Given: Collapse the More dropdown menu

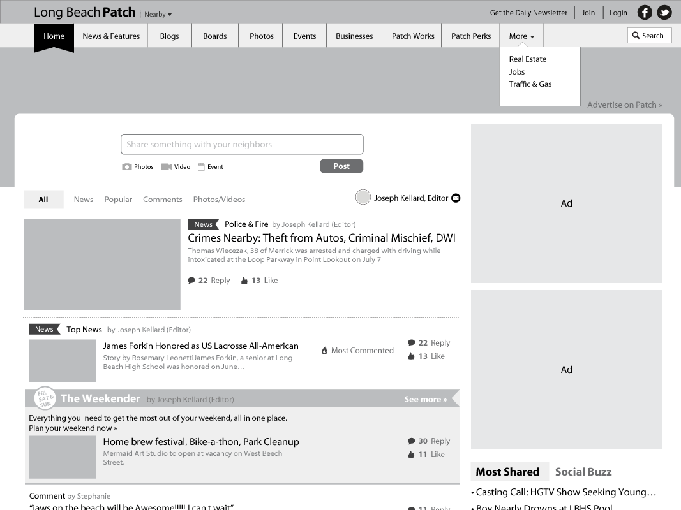Looking at the screenshot, I should coord(521,36).
